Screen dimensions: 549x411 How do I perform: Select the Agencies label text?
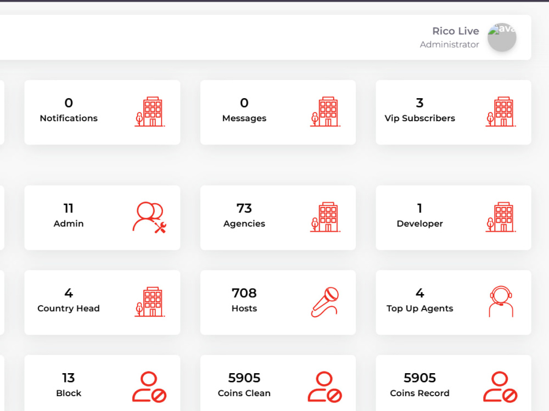[x=244, y=224]
